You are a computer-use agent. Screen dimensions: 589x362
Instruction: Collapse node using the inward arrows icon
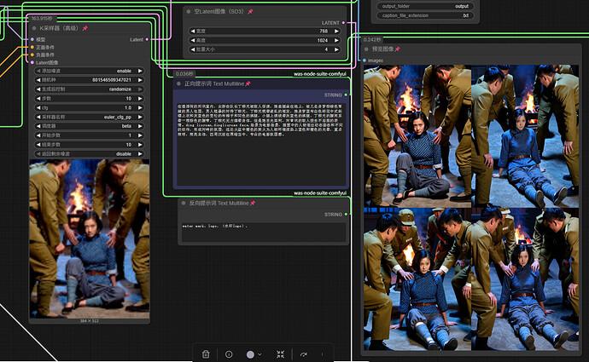(280, 354)
